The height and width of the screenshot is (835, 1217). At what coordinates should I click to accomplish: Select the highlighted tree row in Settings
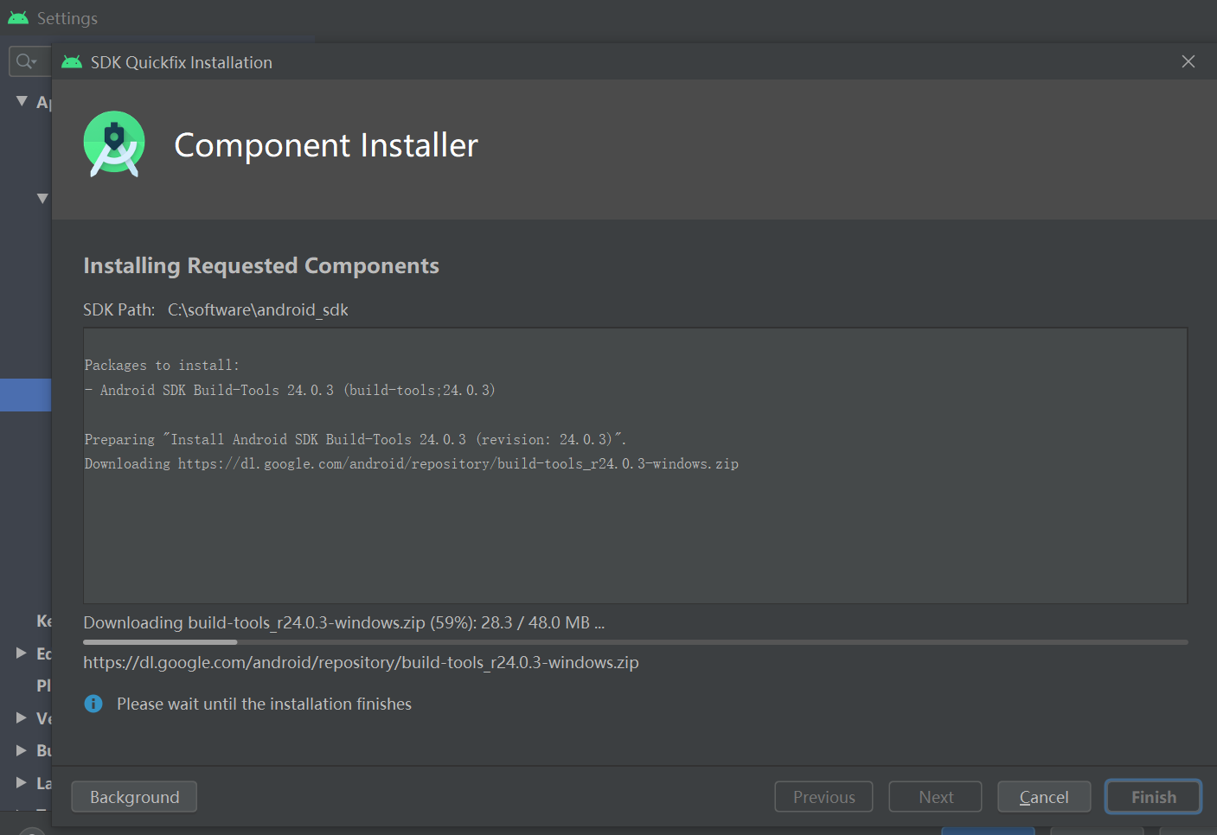[x=26, y=395]
